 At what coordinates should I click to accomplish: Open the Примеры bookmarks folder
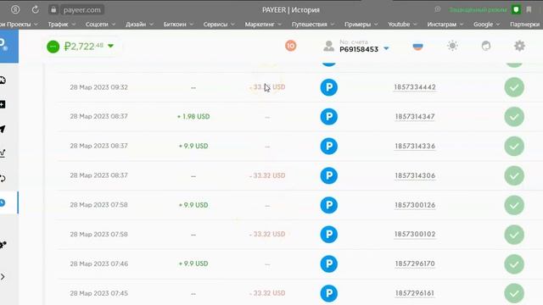(x=361, y=25)
